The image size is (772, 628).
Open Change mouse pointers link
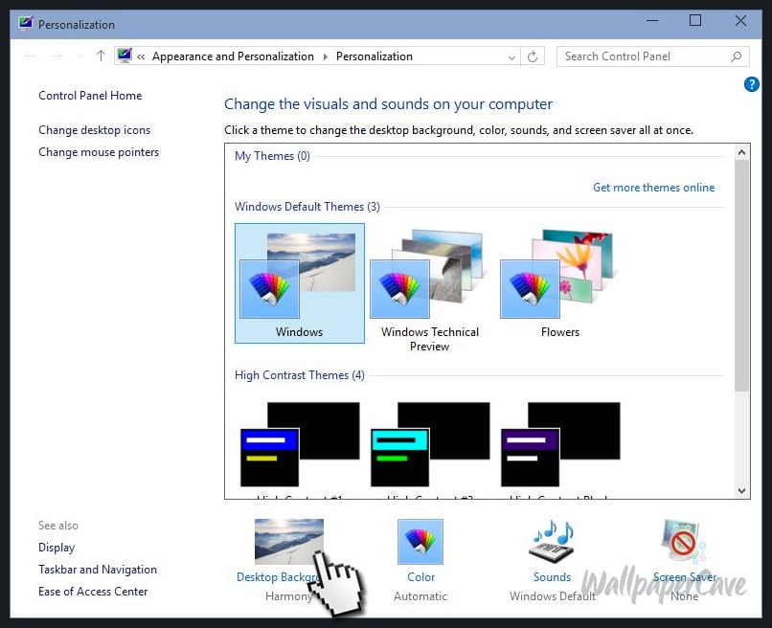[99, 152]
